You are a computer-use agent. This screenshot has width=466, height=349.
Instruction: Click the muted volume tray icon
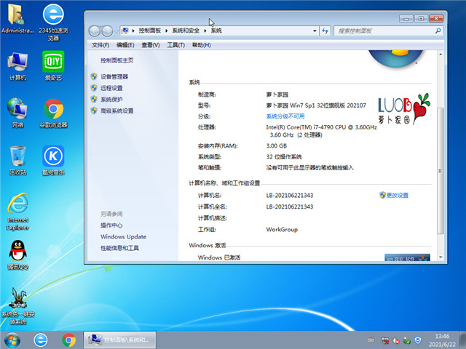[x=396, y=340]
